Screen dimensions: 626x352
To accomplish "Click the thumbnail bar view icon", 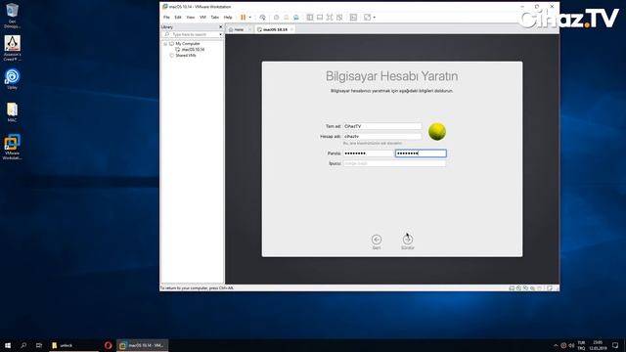I will tap(320, 18).
